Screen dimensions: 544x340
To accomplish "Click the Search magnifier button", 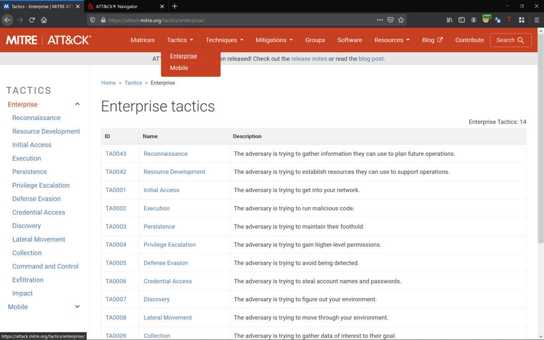I will click(510, 40).
